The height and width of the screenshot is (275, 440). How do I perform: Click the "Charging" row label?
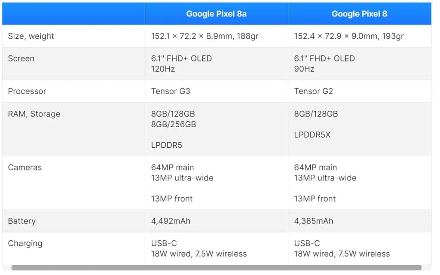point(25,243)
